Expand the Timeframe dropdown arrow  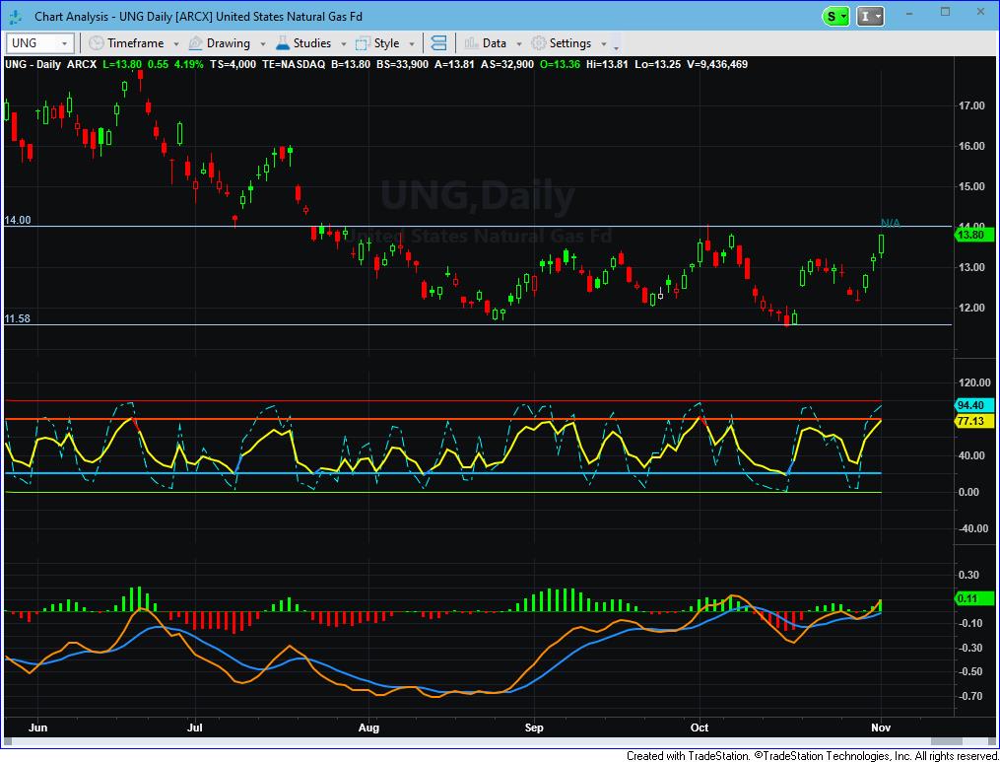pyautogui.click(x=176, y=44)
